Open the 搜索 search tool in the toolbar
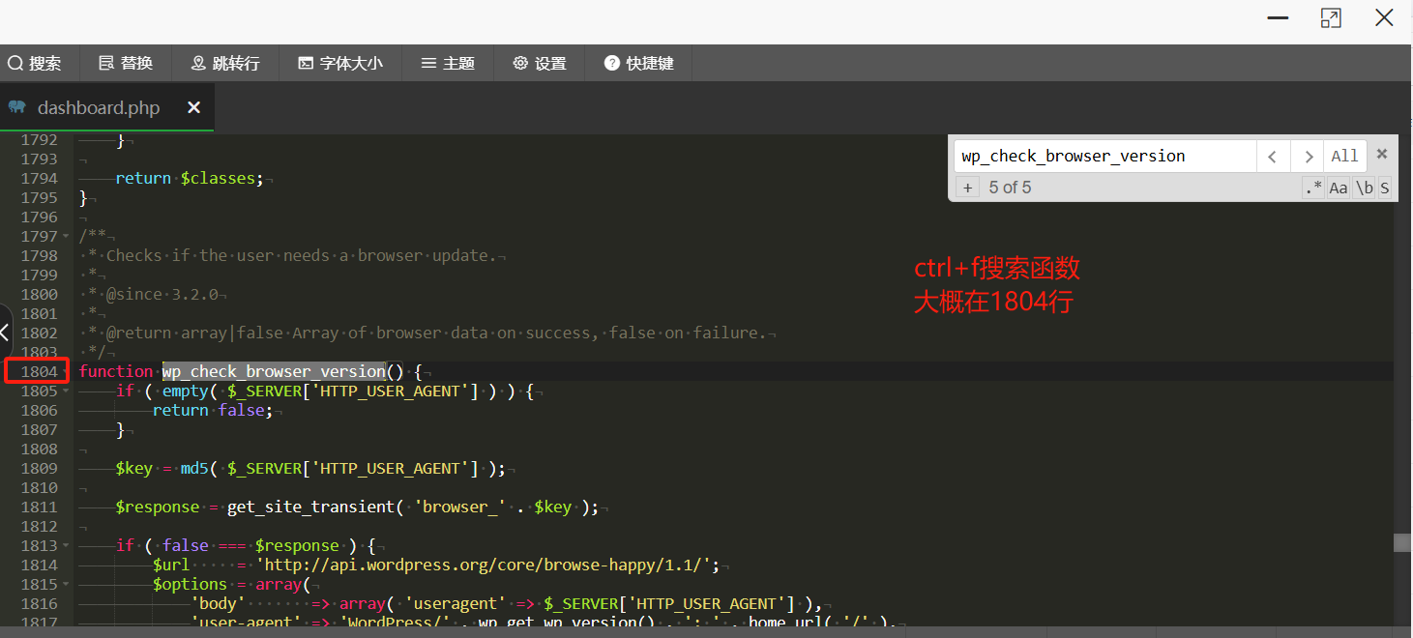Screen dimensions: 1413x638 tap(35, 64)
